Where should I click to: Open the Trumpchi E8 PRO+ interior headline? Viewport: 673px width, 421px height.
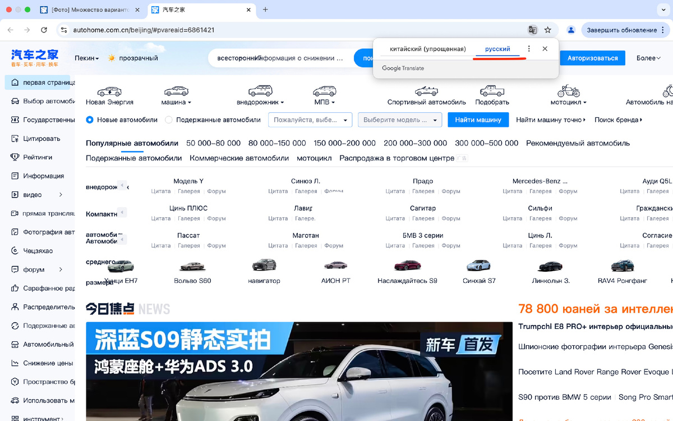[596, 327]
